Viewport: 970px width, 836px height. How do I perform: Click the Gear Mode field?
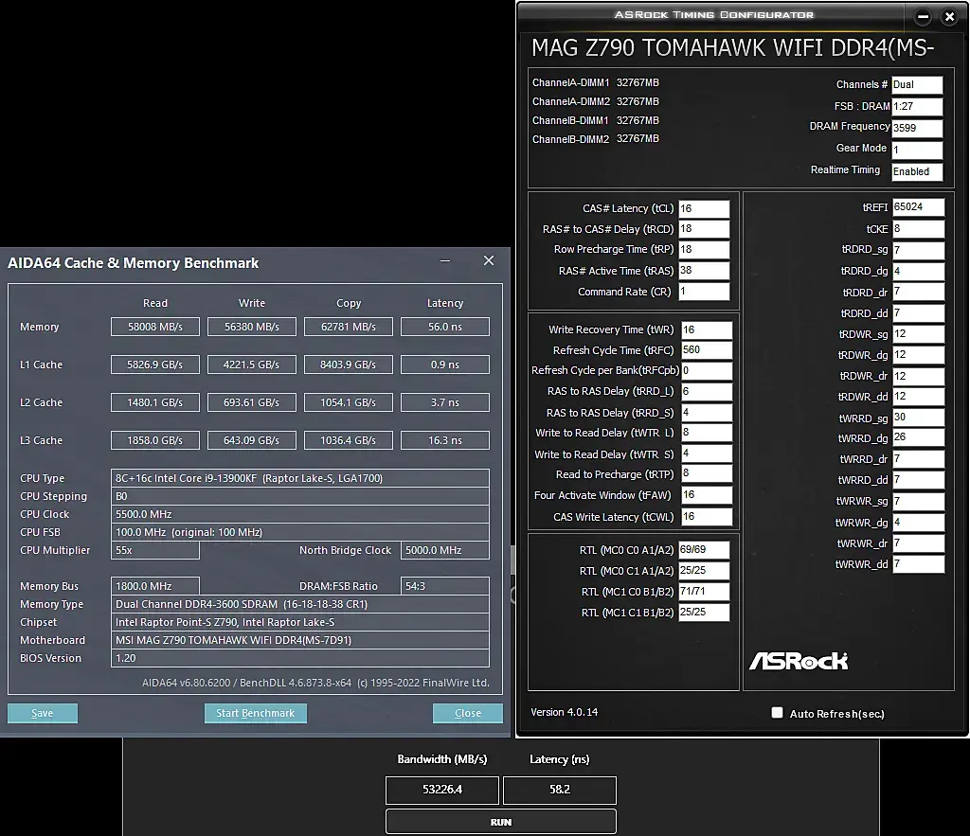tap(917, 150)
